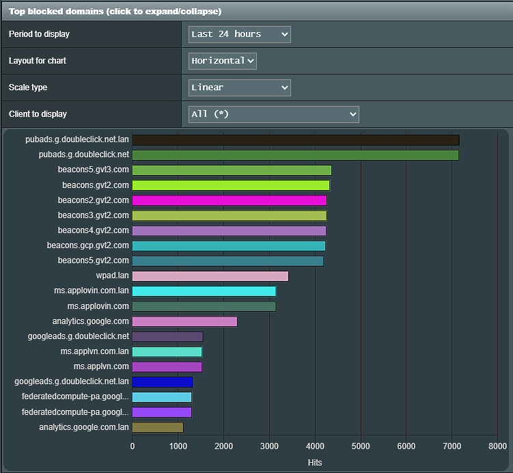Click the 'Period to display' label
Image resolution: width=513 pixels, height=473 pixels.
point(39,34)
